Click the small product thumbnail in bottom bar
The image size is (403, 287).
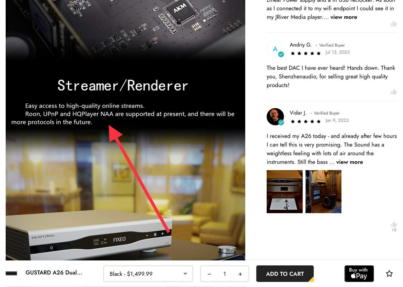point(11,273)
